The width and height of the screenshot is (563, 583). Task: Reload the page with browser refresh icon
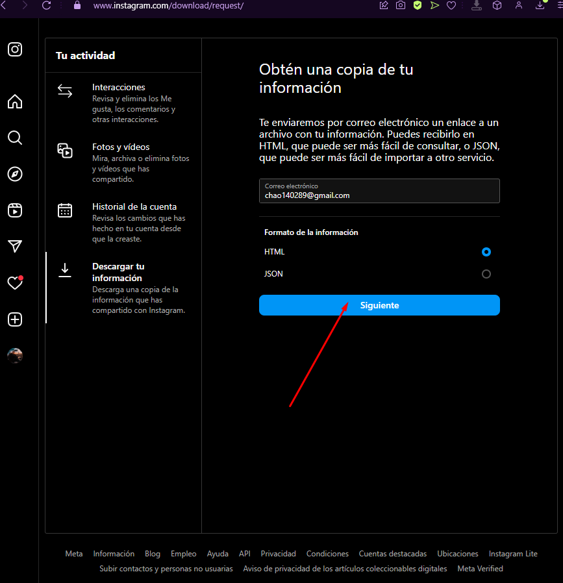[46, 5]
